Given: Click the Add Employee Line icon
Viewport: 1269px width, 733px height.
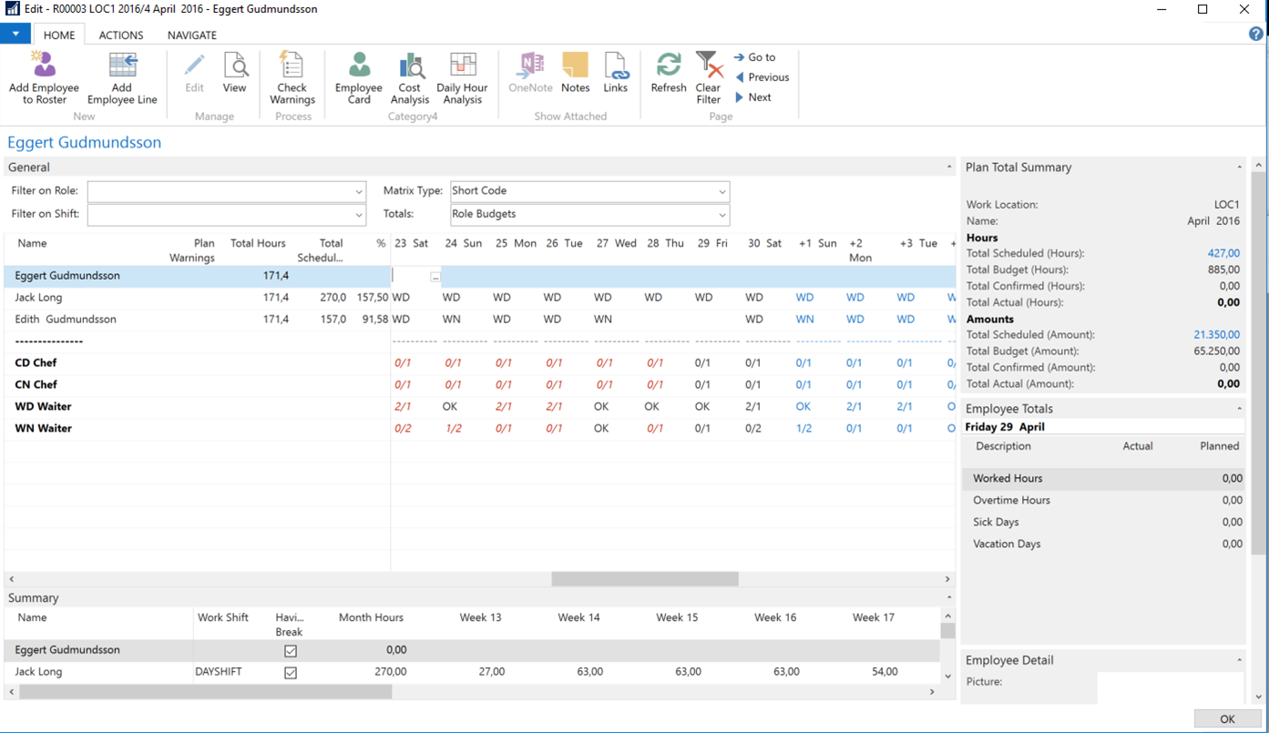Looking at the screenshot, I should [122, 67].
